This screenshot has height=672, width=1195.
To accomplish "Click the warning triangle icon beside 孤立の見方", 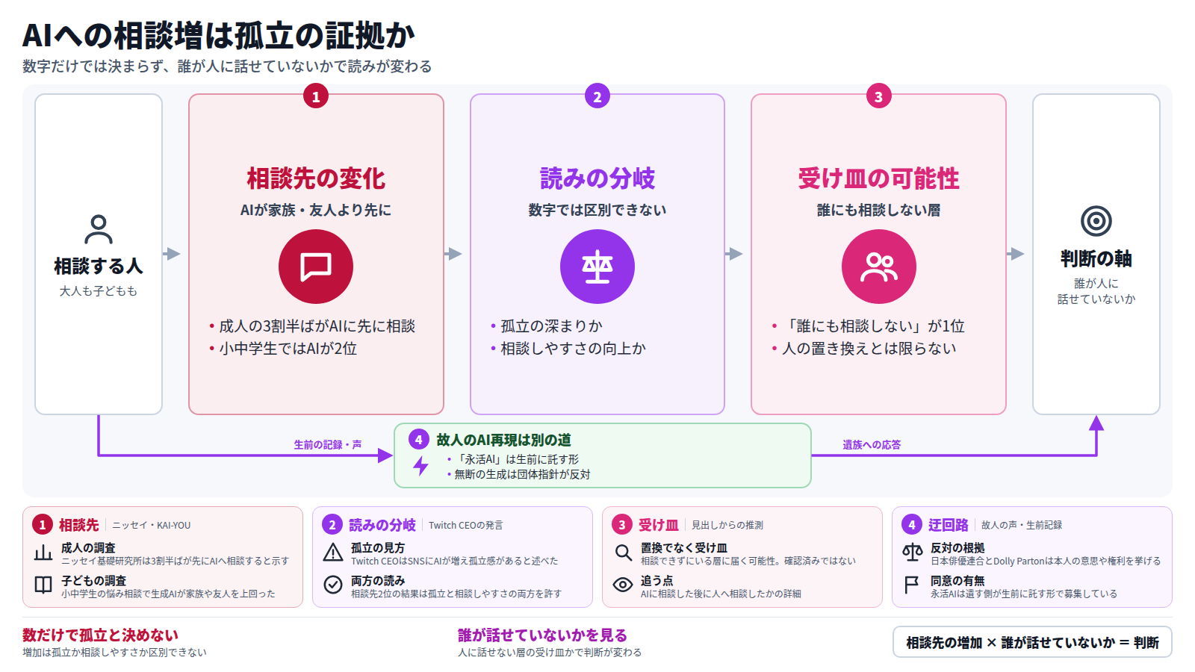I will (x=333, y=553).
